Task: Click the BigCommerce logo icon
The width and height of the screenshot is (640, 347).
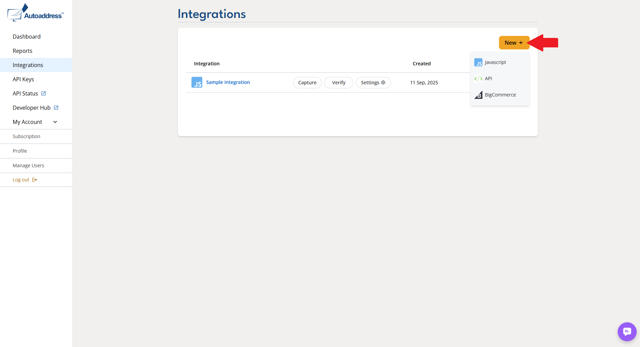Action: click(x=478, y=95)
